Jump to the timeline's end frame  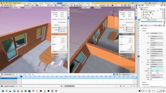pos(74,86)
